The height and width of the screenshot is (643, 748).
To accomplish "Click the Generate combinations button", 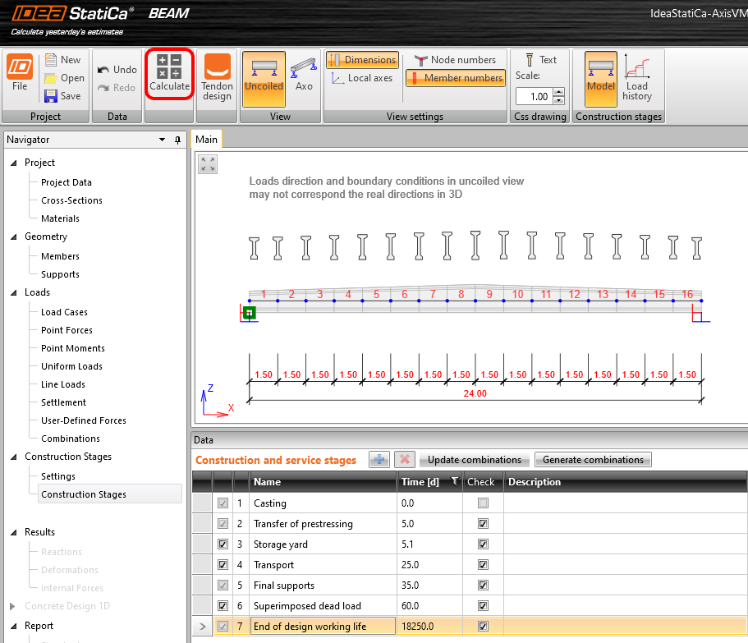I will 594,460.
